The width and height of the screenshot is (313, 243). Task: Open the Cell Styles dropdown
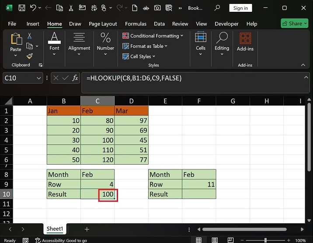click(x=139, y=56)
